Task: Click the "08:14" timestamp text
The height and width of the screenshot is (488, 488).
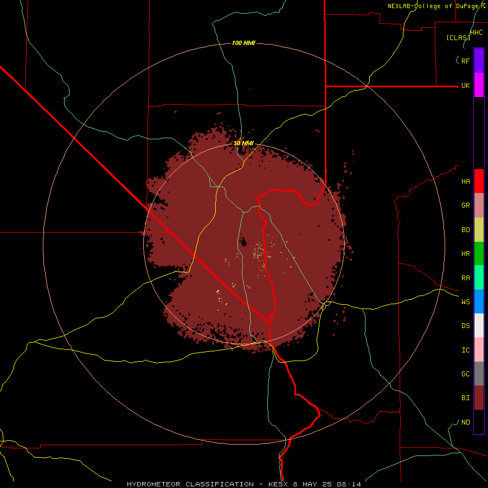Action: click(x=349, y=484)
